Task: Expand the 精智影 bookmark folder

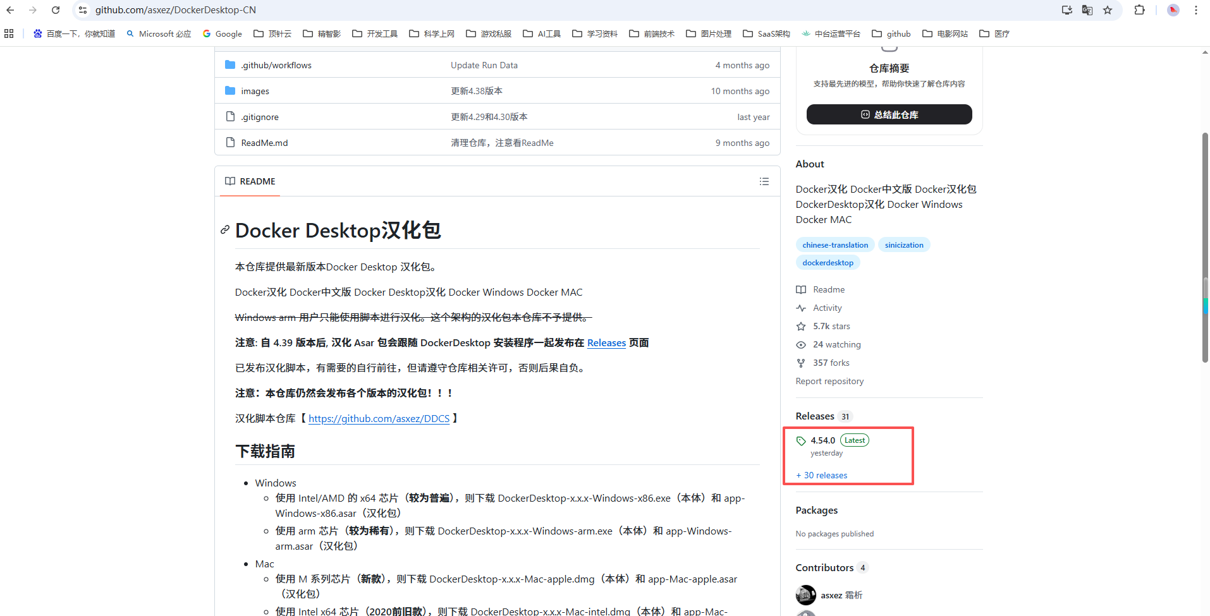Action: point(322,33)
